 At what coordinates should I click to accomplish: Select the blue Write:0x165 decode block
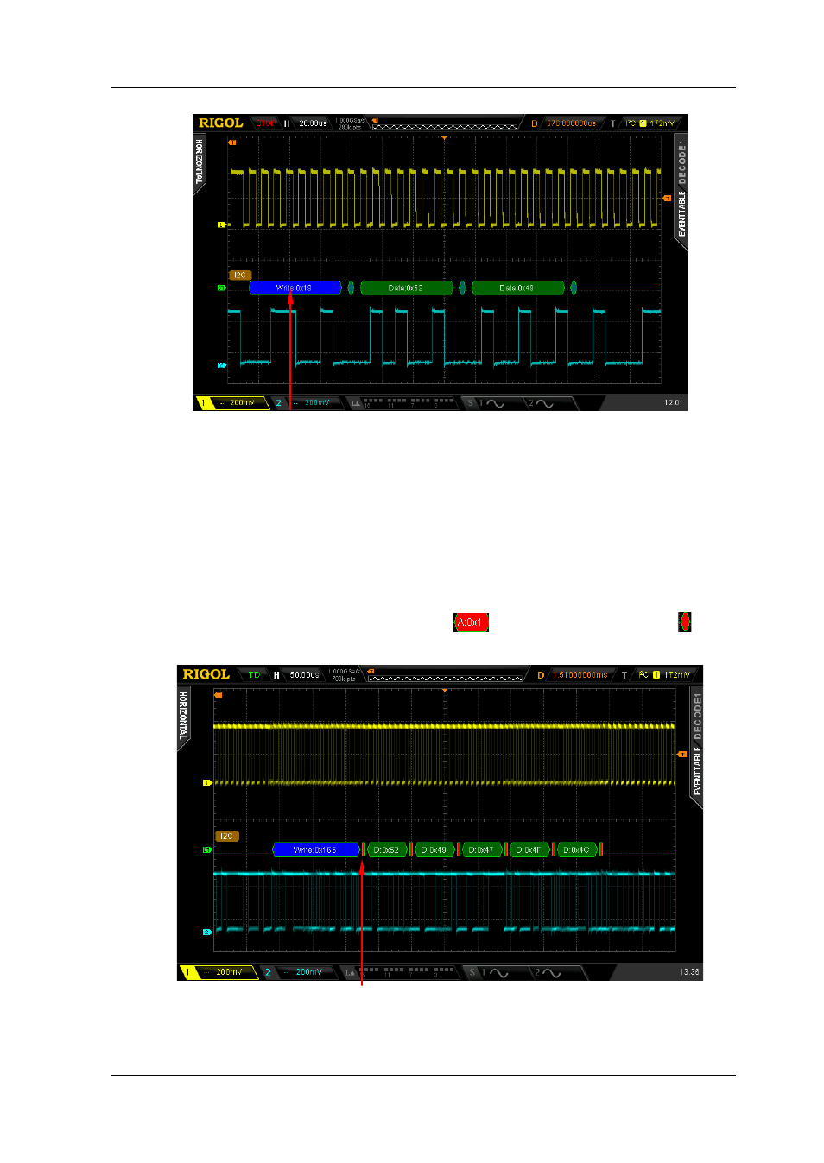(x=315, y=850)
